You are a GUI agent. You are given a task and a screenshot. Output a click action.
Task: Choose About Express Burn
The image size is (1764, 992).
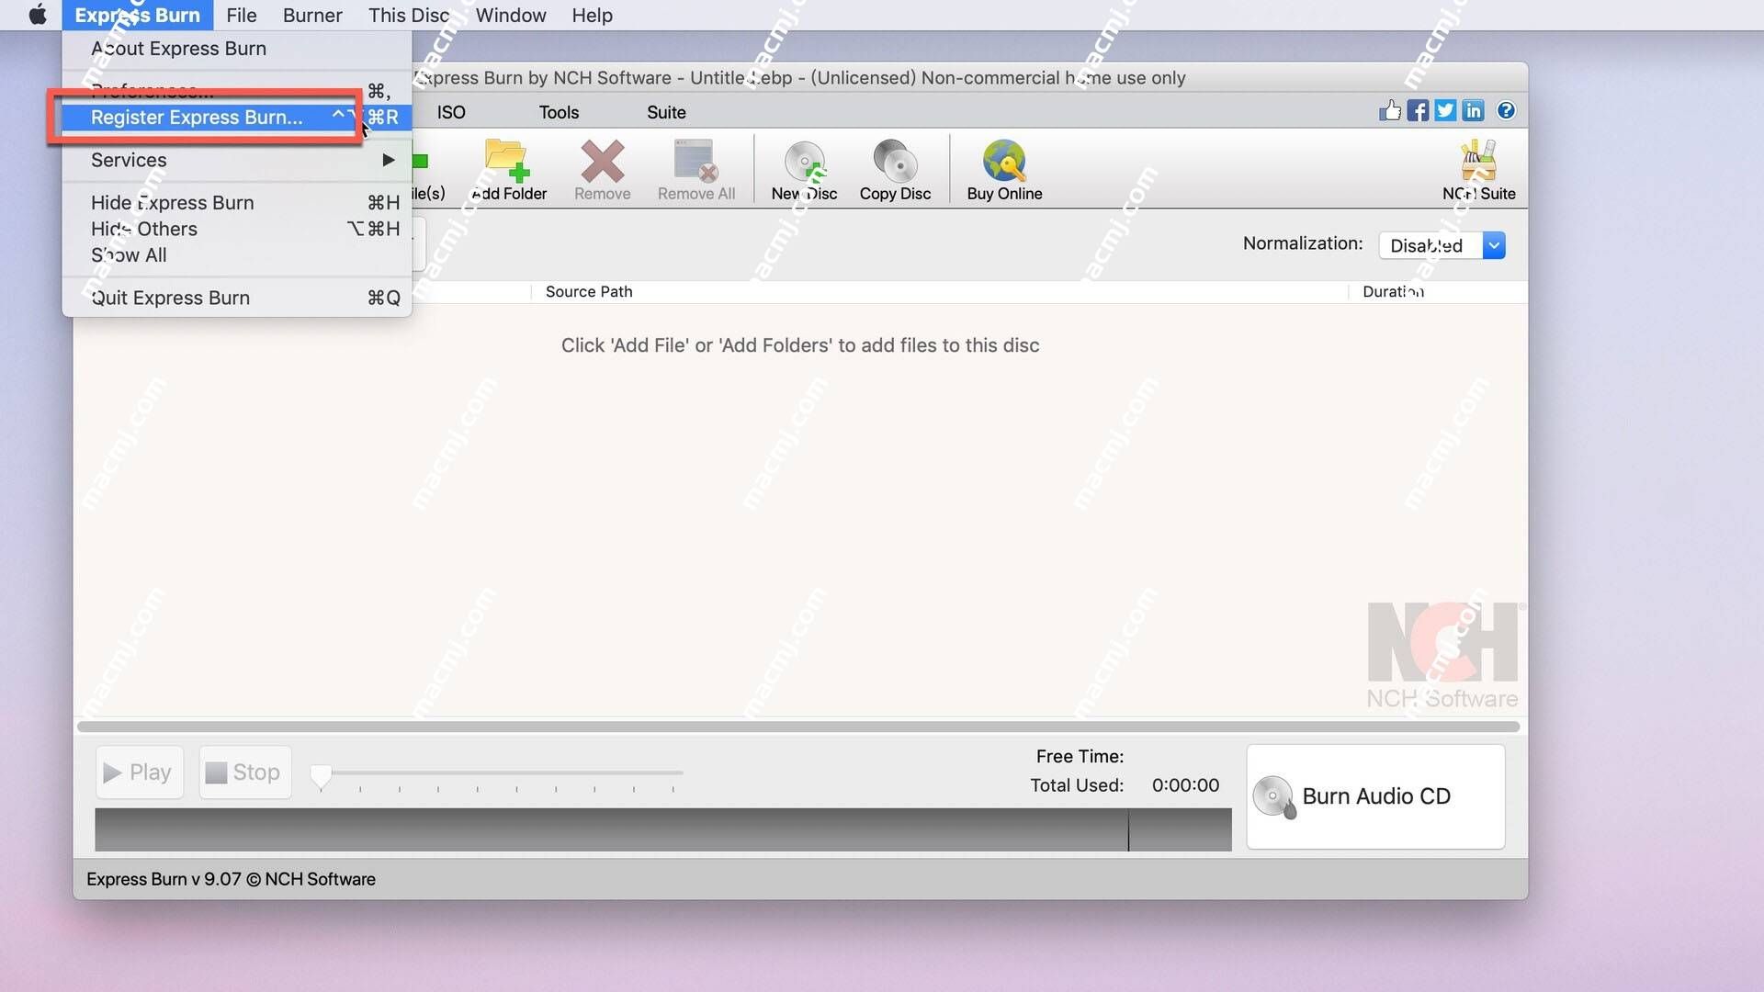[237, 49]
